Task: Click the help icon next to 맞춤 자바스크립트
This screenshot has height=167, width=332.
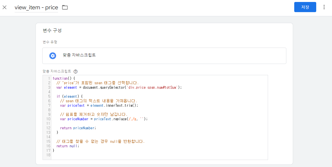Action: [75, 72]
